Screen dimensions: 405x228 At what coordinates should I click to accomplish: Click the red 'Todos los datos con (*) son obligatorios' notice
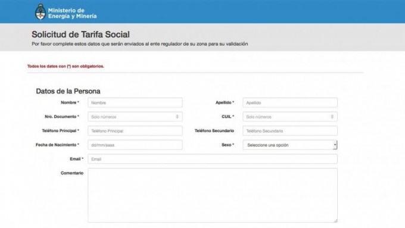click(x=66, y=66)
